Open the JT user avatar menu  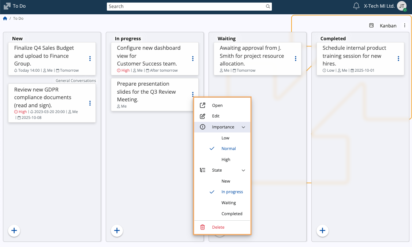click(402, 6)
